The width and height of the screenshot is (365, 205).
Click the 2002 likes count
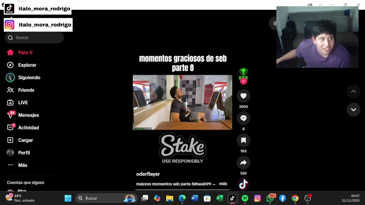tap(244, 106)
